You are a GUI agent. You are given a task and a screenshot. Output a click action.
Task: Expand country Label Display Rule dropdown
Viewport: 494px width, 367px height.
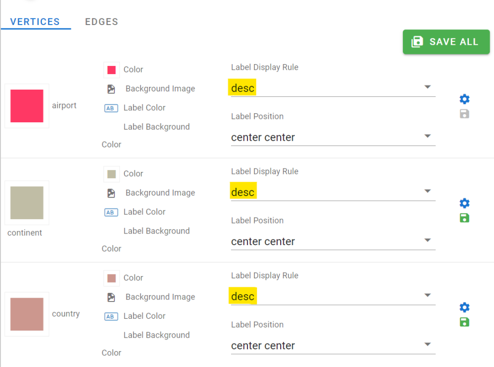click(x=427, y=295)
